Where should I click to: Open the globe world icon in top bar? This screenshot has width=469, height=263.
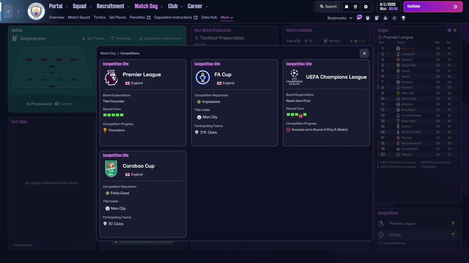[355, 7]
